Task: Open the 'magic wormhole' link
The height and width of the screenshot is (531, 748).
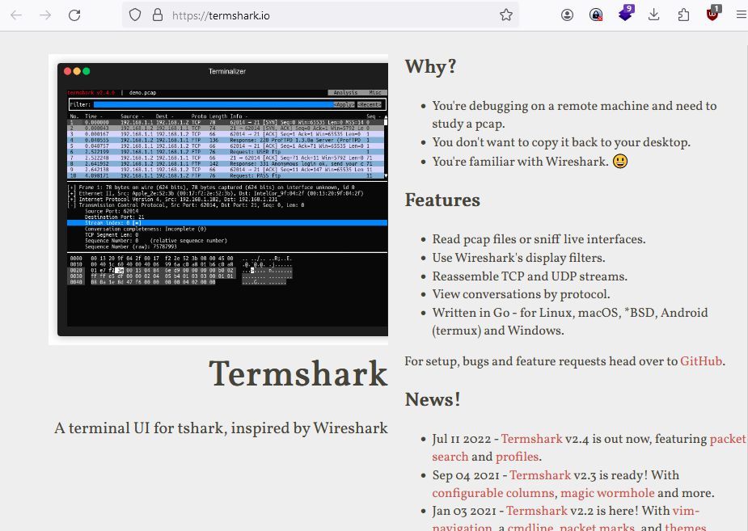Action: [607, 493]
